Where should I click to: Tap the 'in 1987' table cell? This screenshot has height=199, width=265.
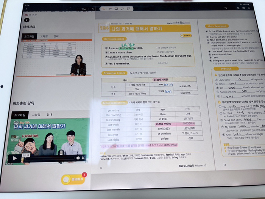coord(163,119)
